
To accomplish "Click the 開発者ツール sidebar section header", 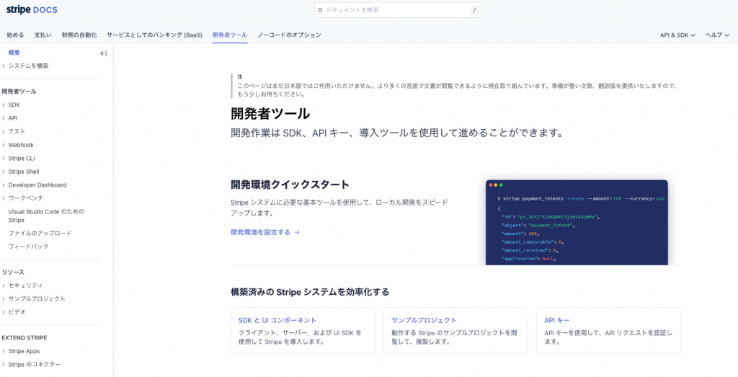I will pos(19,92).
